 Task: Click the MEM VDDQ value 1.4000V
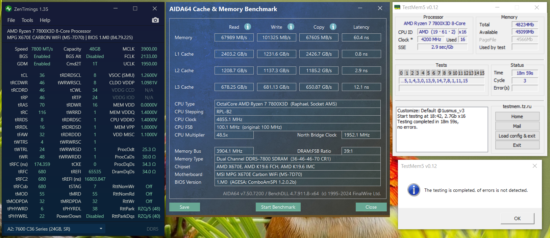[x=149, y=112]
